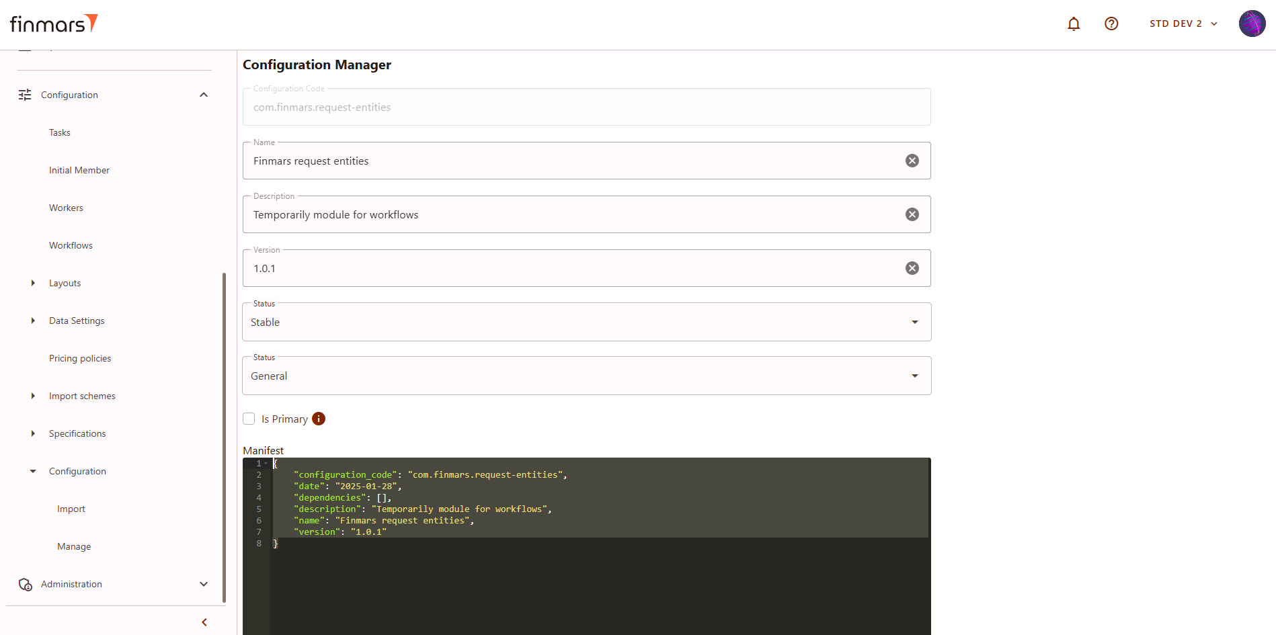The height and width of the screenshot is (635, 1276).
Task: Click the Administration shield icon
Action: (26, 585)
